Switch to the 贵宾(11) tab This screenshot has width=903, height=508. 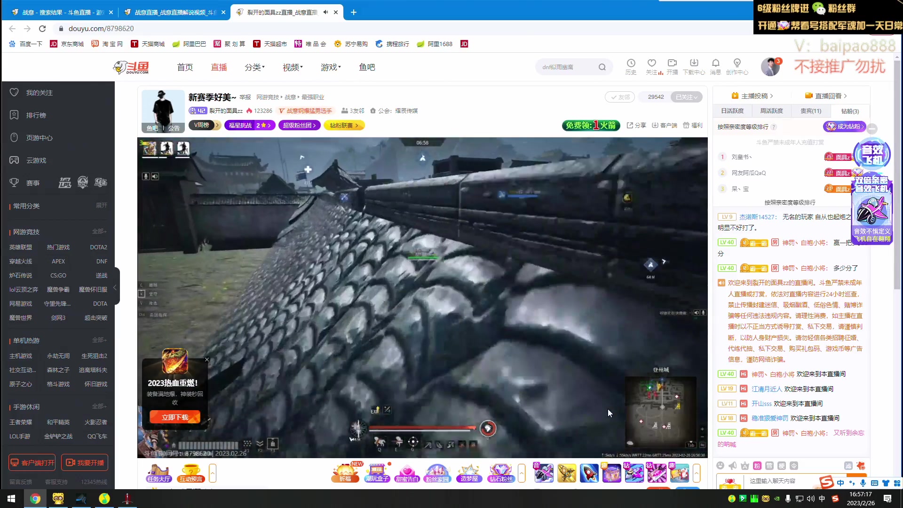click(x=811, y=111)
